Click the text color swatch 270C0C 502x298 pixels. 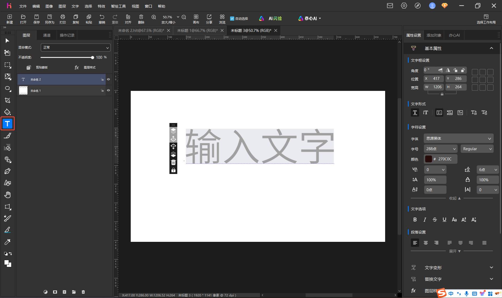429,159
